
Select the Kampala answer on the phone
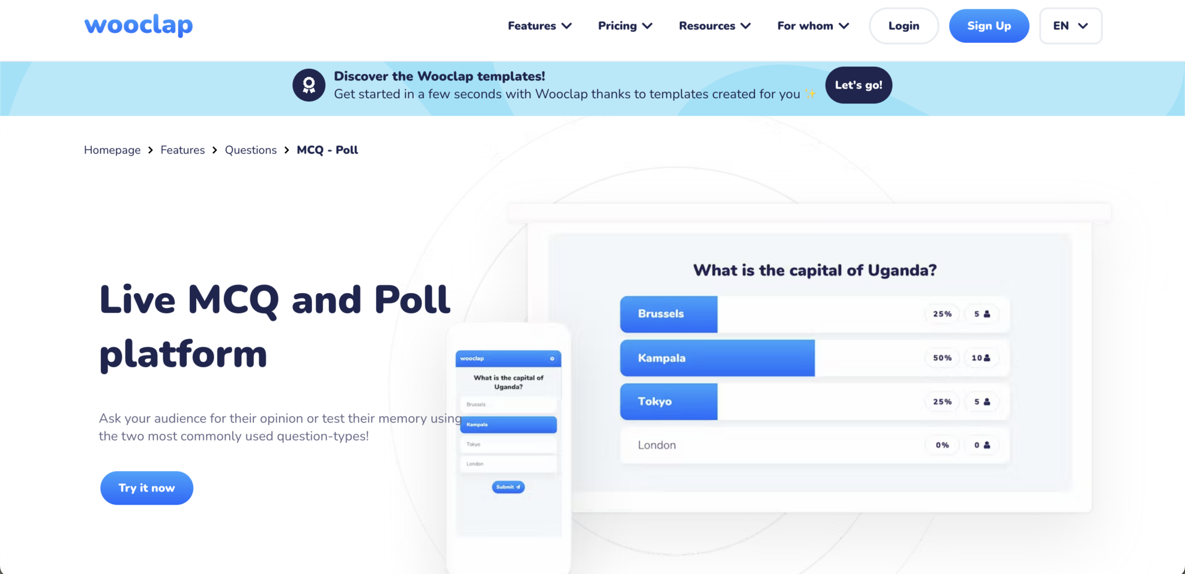pos(507,424)
